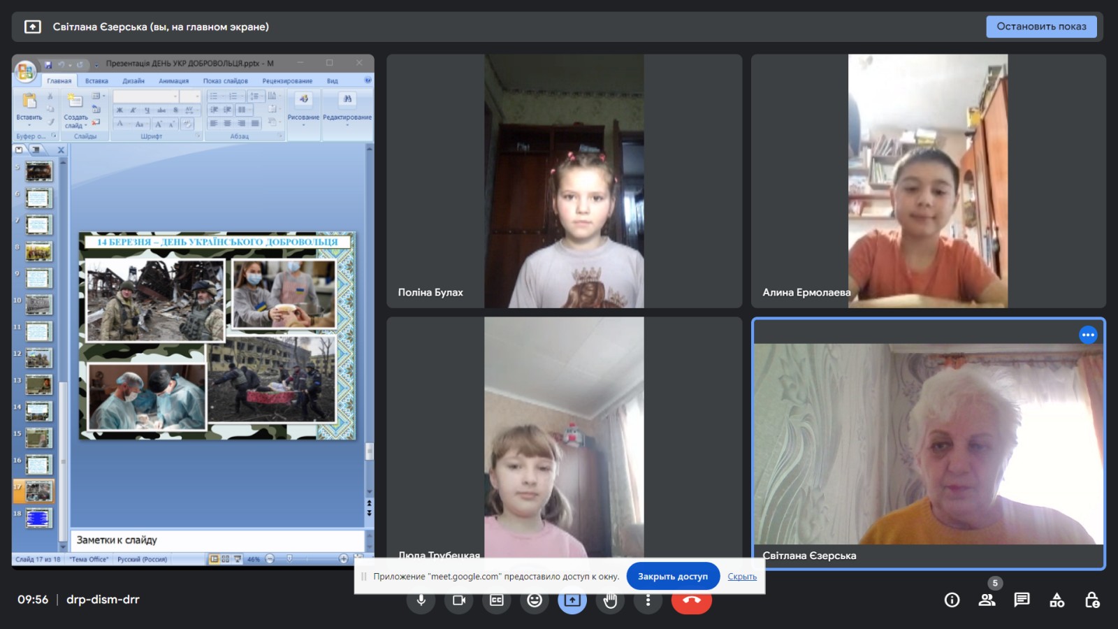Send a reaction with the emoji button
Image resolution: width=1118 pixels, height=629 pixels.
(x=535, y=600)
